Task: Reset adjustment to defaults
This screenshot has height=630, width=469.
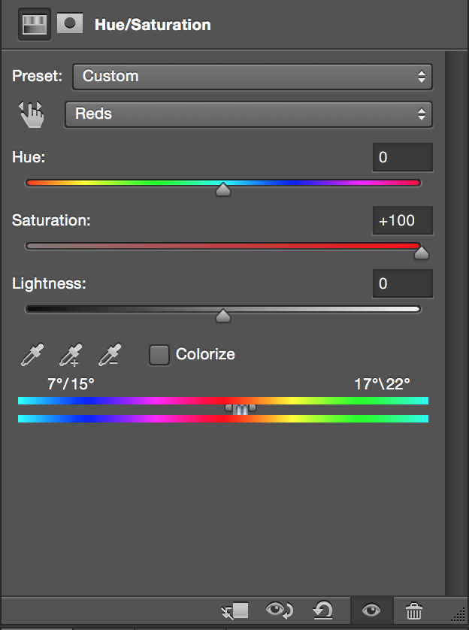Action: point(323,610)
